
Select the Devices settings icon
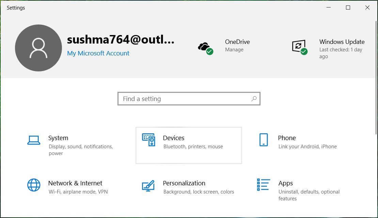(x=149, y=140)
